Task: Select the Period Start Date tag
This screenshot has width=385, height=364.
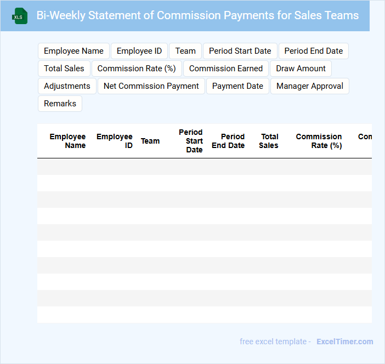Action: (240, 51)
